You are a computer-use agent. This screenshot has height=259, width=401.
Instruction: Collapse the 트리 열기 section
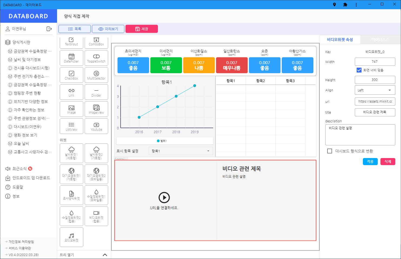click(x=105, y=254)
